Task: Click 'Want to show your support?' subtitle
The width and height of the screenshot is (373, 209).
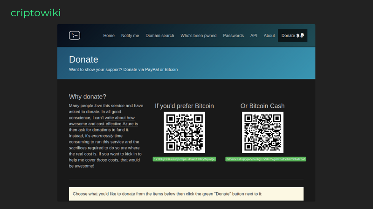Action: [x=123, y=69]
